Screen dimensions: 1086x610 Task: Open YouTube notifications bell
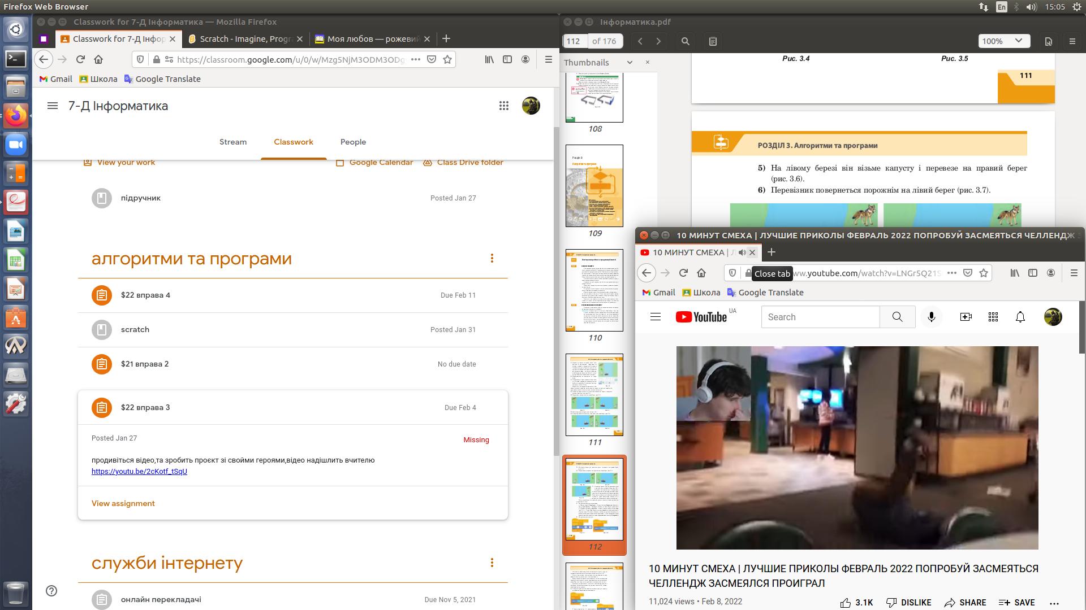coord(1020,317)
